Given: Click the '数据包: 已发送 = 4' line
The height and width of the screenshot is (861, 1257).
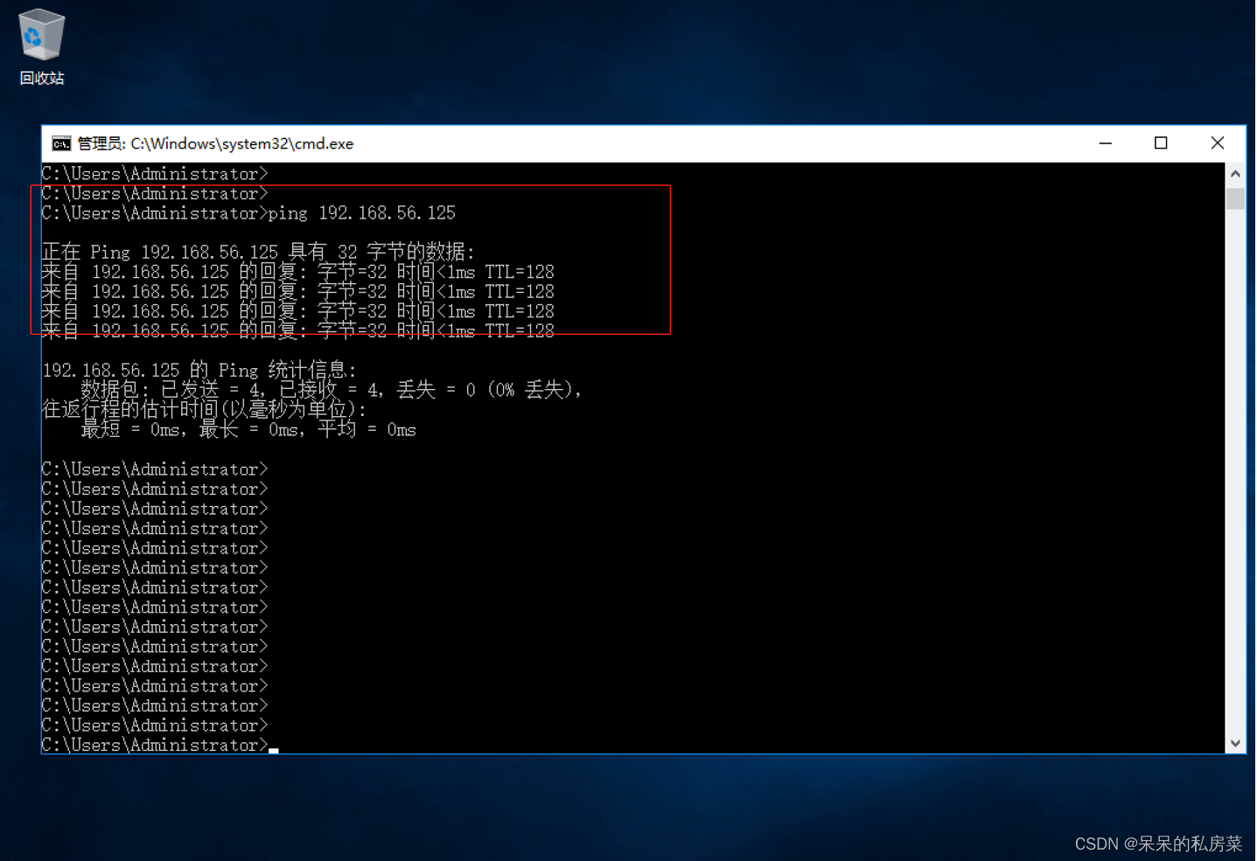Looking at the screenshot, I should [x=332, y=390].
